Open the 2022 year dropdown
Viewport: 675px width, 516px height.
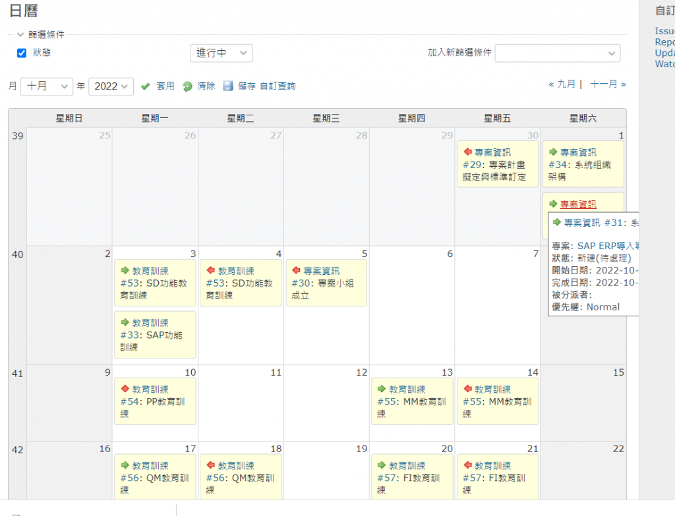tap(111, 86)
